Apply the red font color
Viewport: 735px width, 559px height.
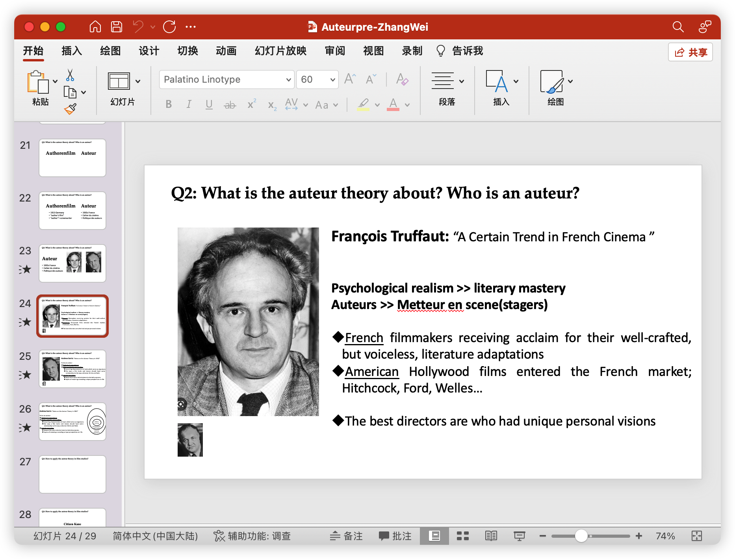click(x=393, y=104)
